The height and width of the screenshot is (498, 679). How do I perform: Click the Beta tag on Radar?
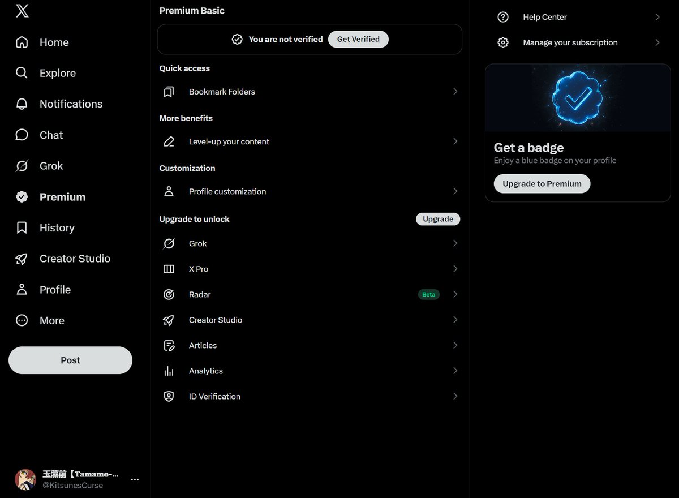(429, 294)
